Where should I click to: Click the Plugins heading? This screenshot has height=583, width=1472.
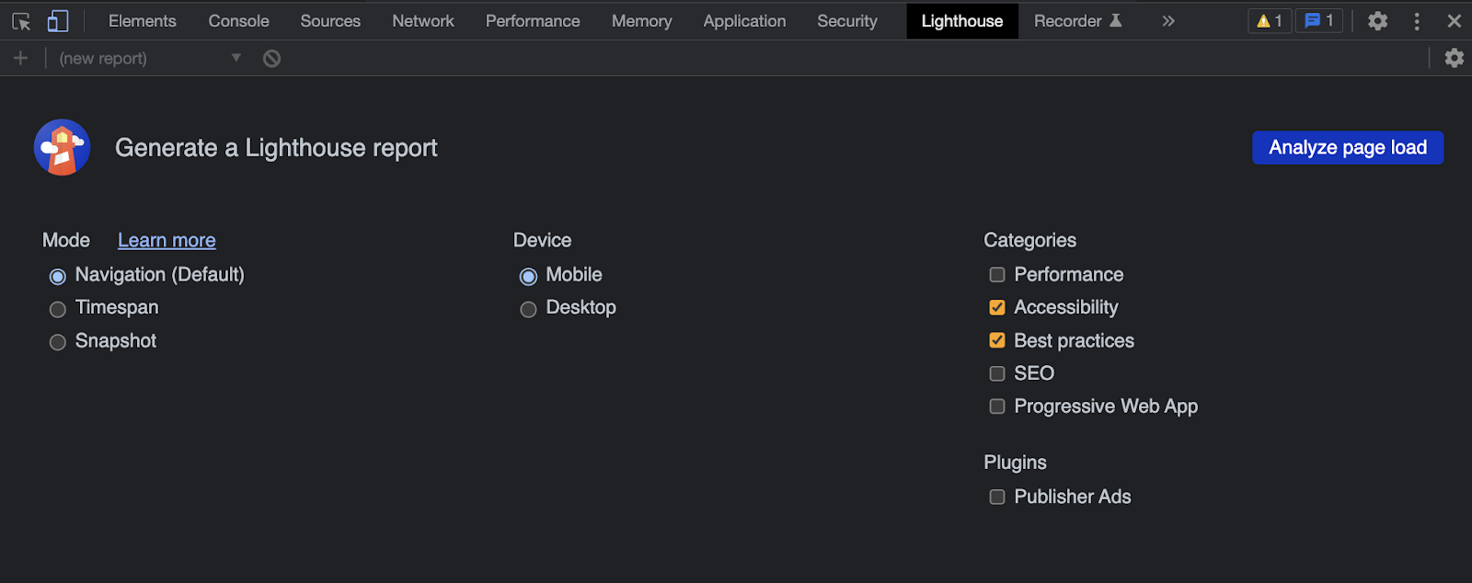[1015, 463]
